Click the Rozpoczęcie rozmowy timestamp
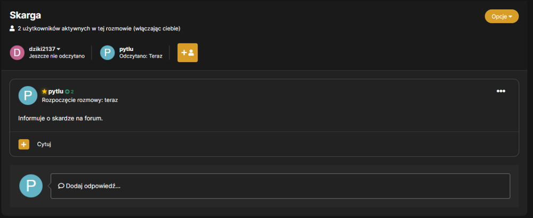 point(80,100)
